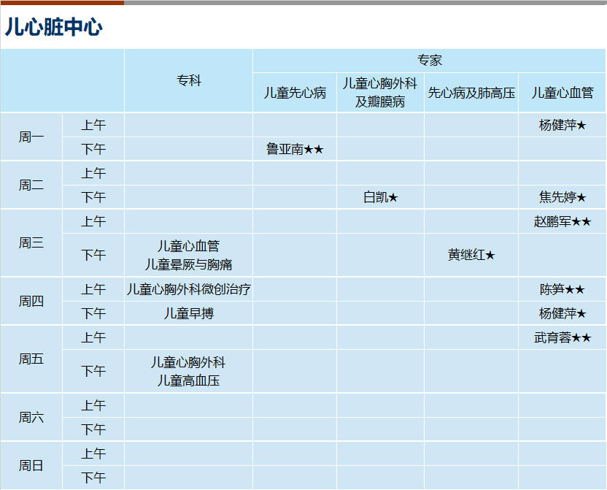
Task: Select the 周一 row label
Action: point(31,137)
